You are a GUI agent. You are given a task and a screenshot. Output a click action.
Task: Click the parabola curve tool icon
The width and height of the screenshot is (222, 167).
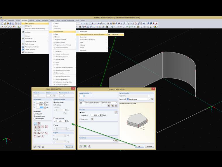tap(42, 133)
